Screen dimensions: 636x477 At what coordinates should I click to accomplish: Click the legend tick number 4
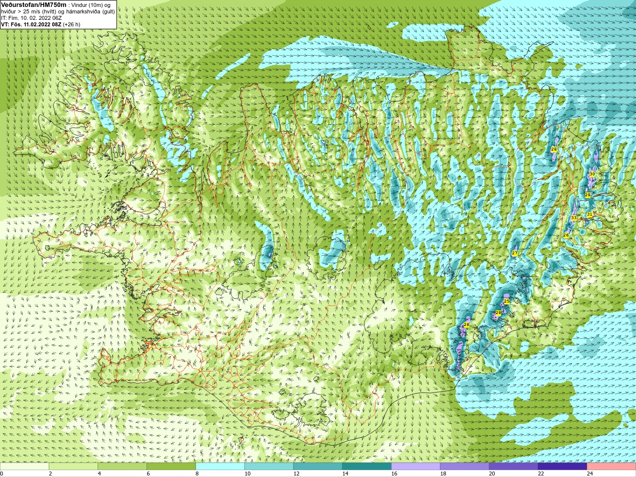(99, 474)
